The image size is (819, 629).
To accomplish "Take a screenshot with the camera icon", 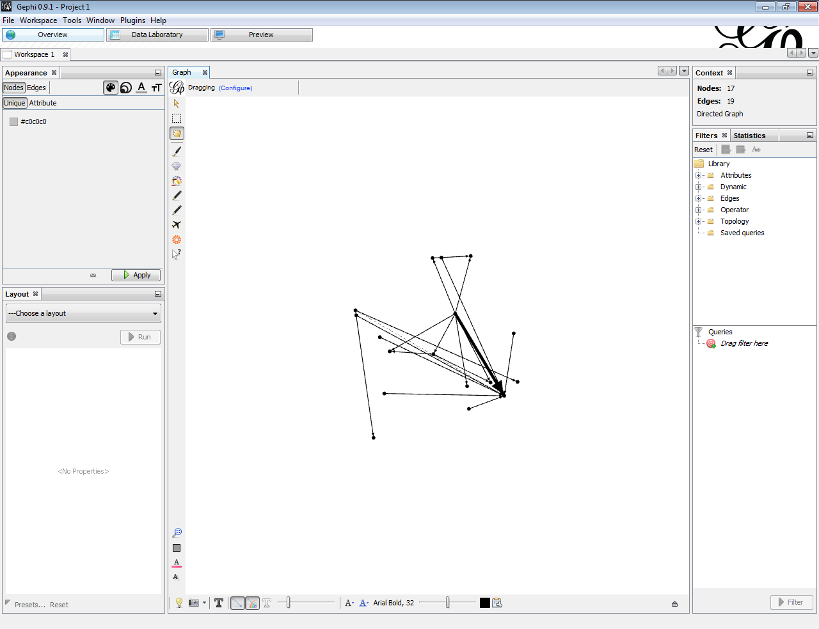I will coord(194,603).
